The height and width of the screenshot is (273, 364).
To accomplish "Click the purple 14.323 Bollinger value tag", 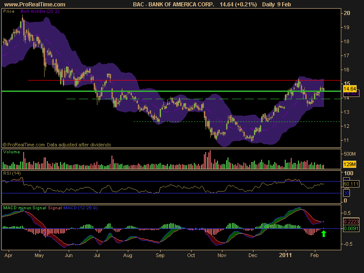I will [x=351, y=93].
